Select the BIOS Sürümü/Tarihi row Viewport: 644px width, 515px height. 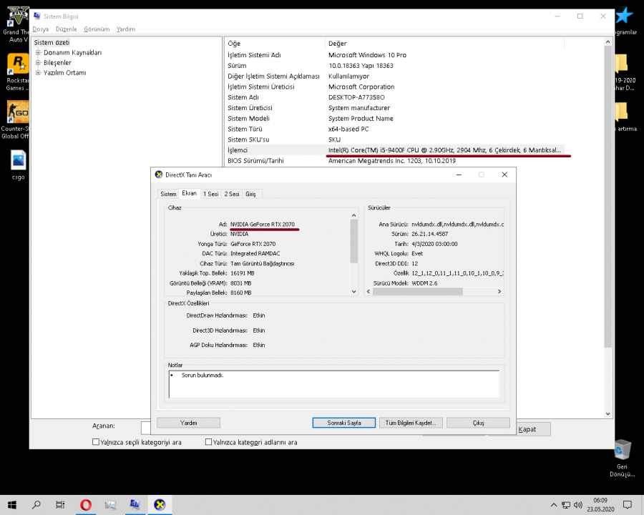pyautogui.click(x=394, y=160)
